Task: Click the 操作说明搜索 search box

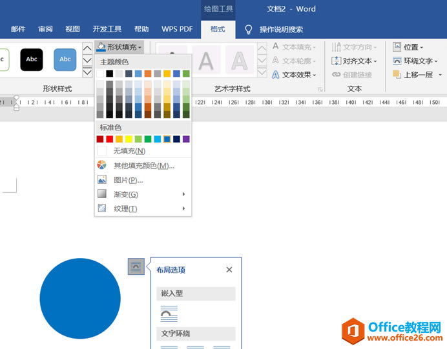Action: pos(281,29)
